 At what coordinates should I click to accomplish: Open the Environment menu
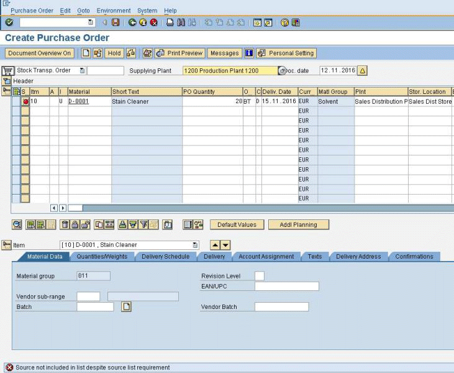113,11
